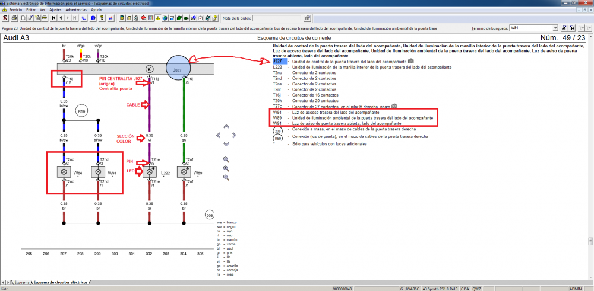This screenshot has height=291, width=594.
Task: Click the blue back-return arrow icon
Action: pos(84,18)
